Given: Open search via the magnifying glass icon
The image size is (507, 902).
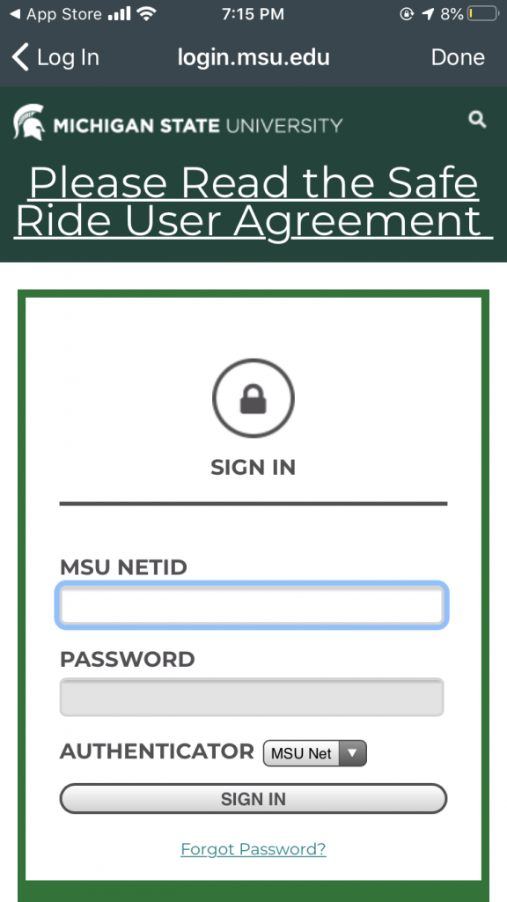Looking at the screenshot, I should coord(476,119).
